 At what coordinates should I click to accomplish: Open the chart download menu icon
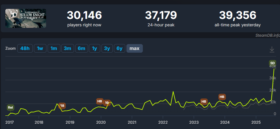click(272, 49)
